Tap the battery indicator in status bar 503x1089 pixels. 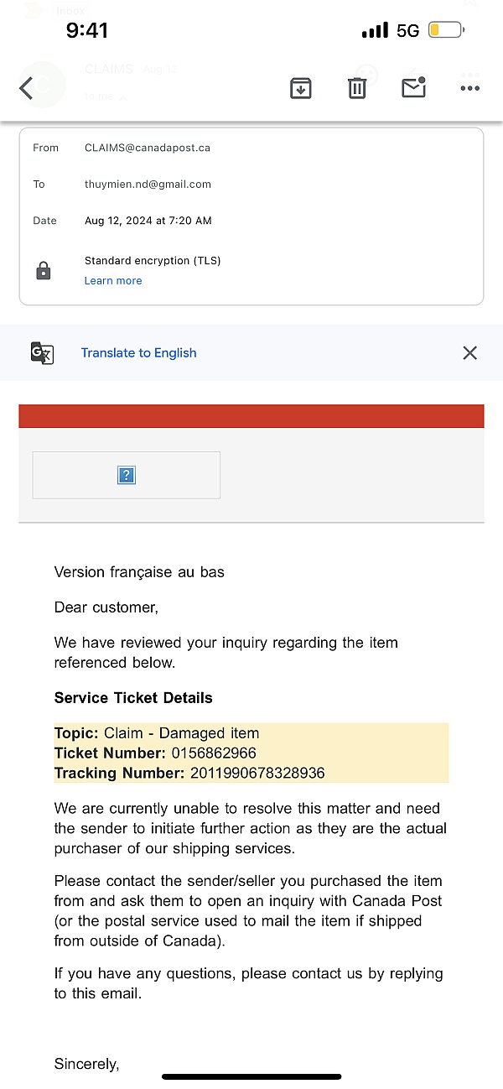(445, 31)
